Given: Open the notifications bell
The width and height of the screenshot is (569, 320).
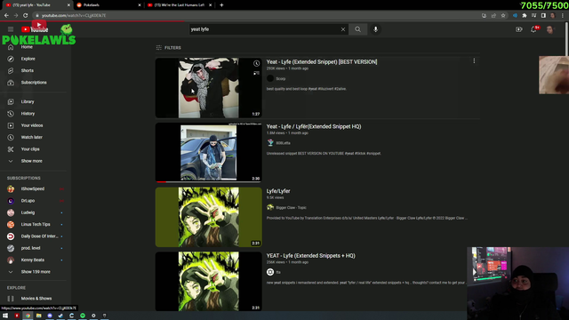Looking at the screenshot, I should [x=533, y=29].
